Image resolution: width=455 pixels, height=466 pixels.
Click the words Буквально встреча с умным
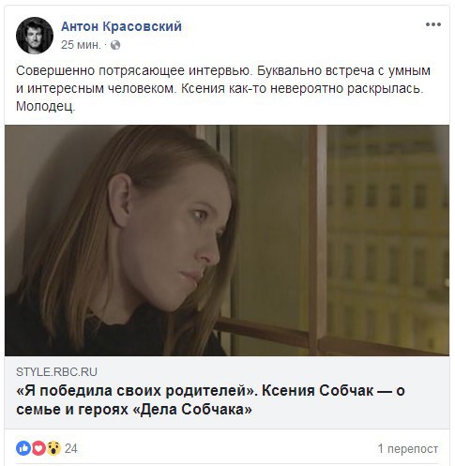[x=344, y=71]
